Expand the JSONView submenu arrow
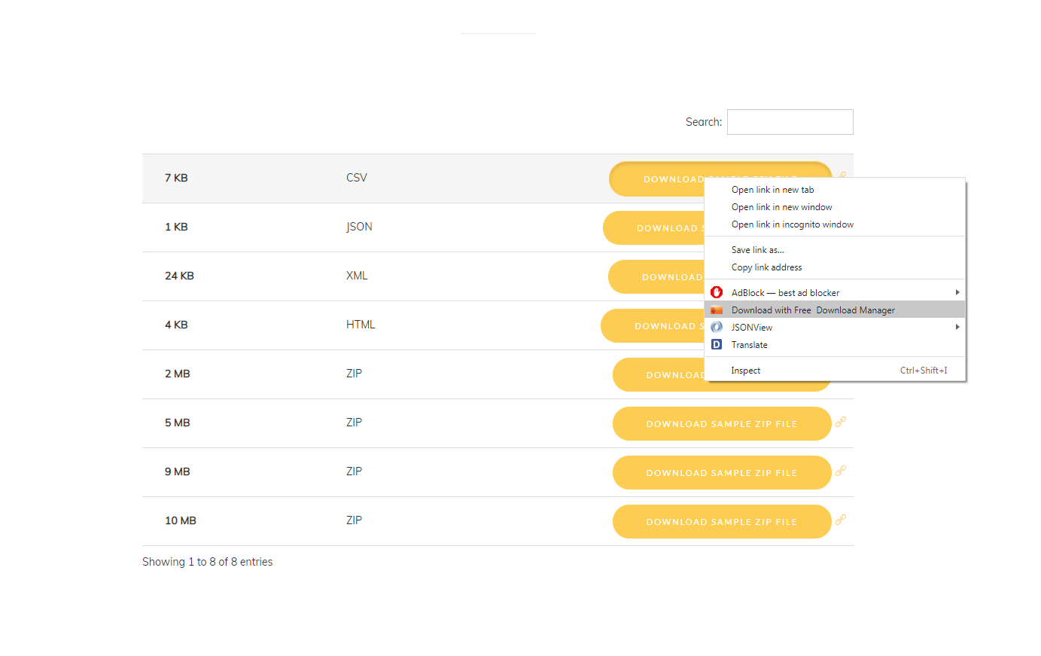Viewport: 1041px width, 656px height. coord(957,328)
